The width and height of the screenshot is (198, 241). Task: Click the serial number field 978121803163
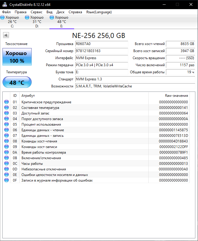coord(102,51)
